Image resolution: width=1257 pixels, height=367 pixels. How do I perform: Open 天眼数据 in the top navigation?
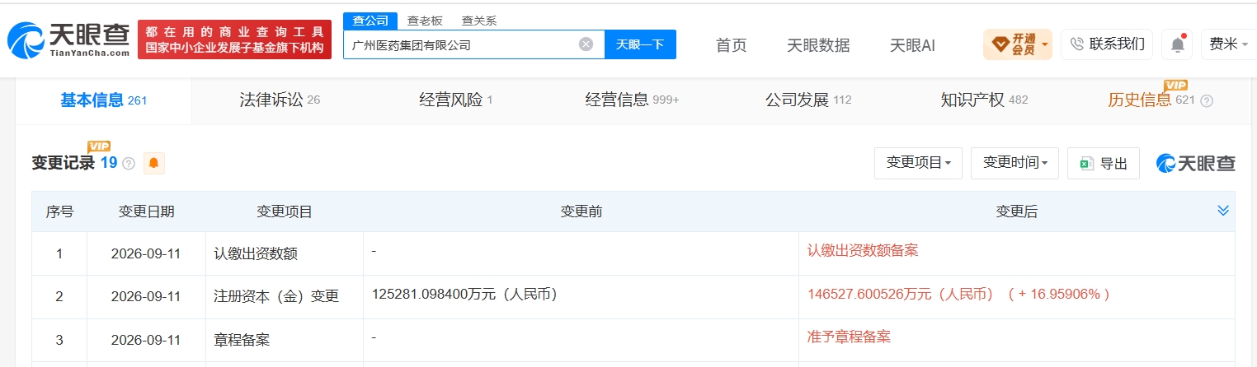click(818, 45)
